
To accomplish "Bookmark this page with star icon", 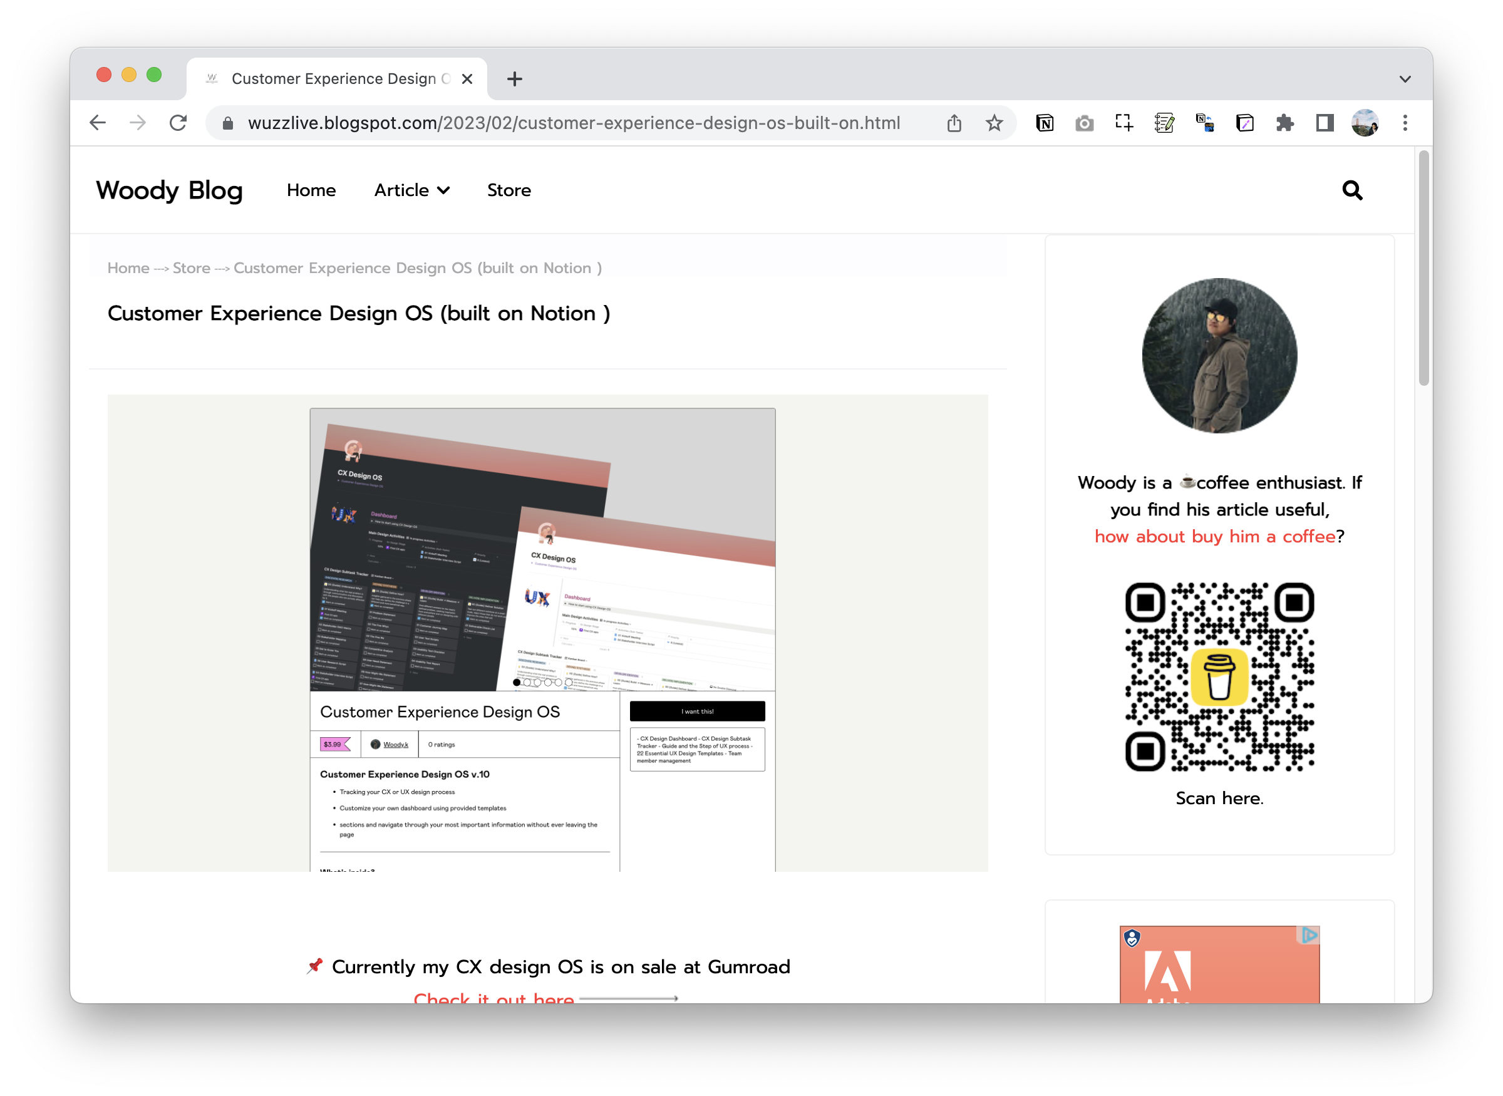I will point(994,123).
